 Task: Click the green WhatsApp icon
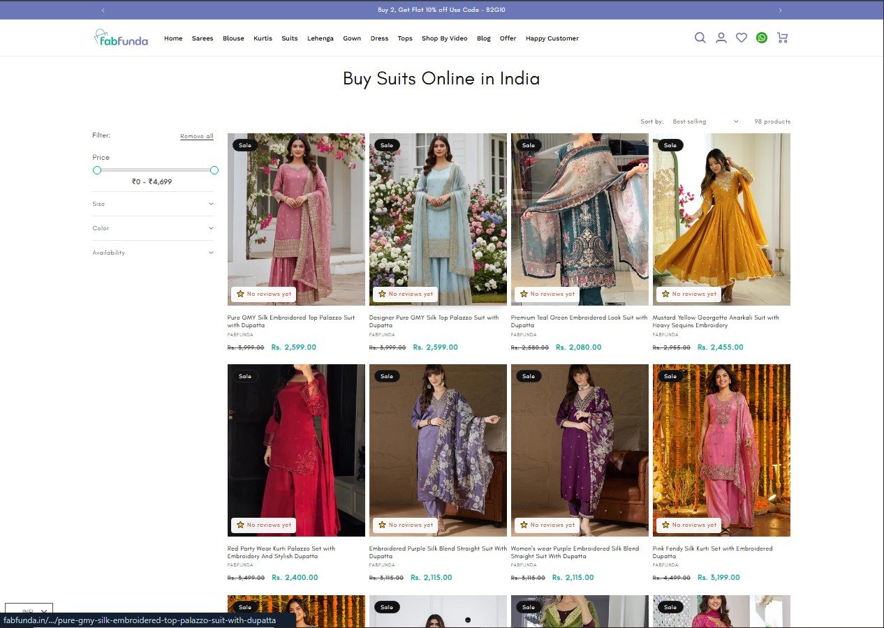point(762,38)
